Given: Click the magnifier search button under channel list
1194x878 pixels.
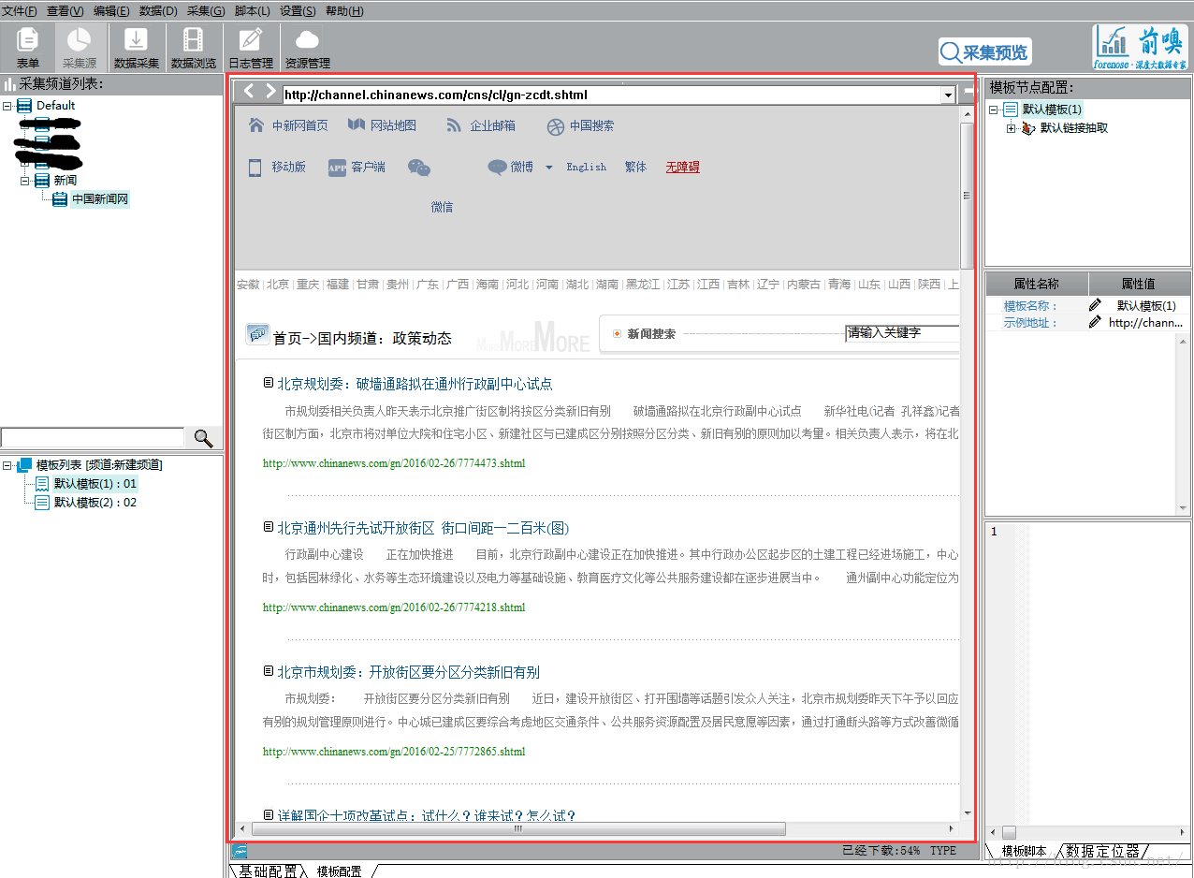Looking at the screenshot, I should click(203, 437).
